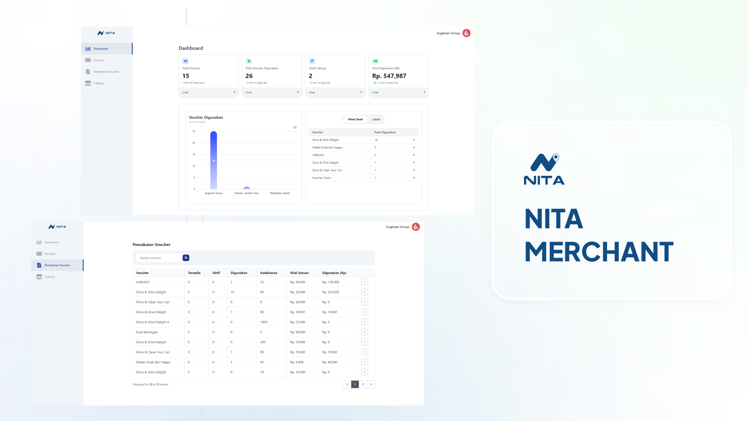Screen dimensions: 748x421
Task: Click the Dashboard icon in the bottom sidebar
Action: 39,242
